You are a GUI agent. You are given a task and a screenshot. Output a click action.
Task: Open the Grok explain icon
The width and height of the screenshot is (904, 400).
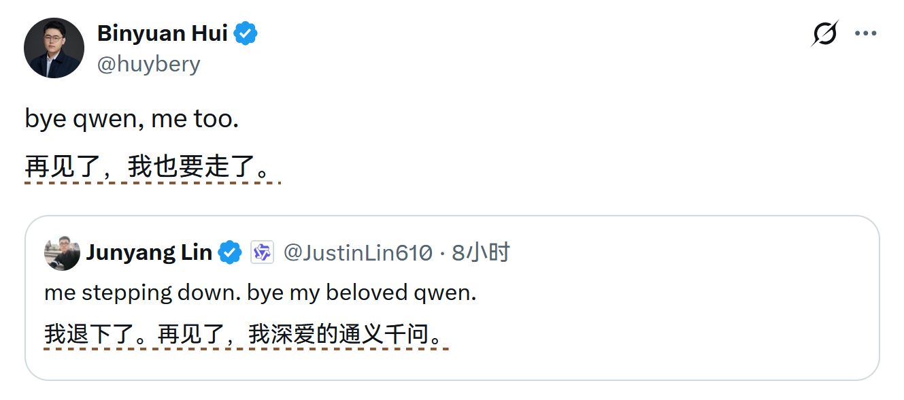[x=825, y=33]
